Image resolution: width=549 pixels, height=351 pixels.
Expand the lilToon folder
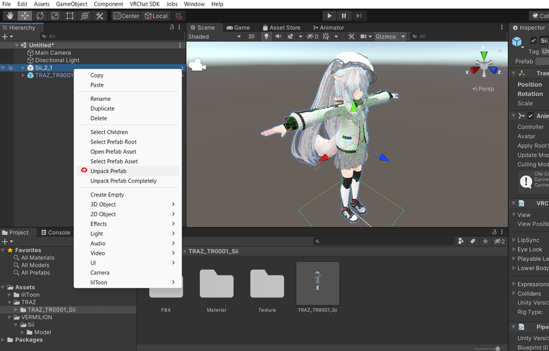tap(10, 295)
